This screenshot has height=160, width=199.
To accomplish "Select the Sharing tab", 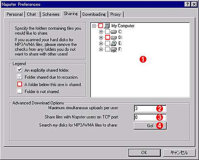I will [71, 14].
